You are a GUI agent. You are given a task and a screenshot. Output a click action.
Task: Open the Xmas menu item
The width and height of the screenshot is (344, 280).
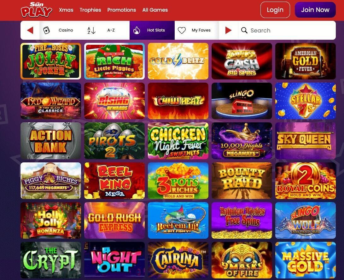pyautogui.click(x=66, y=10)
